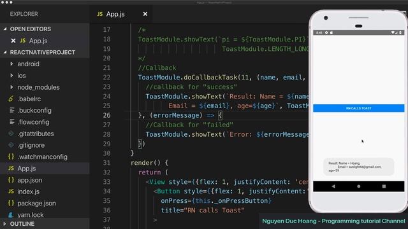This screenshot has width=408, height=229.
Task: Click the emulator status bar clock
Action: point(319,32)
